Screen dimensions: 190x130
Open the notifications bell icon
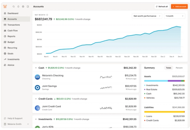coord(18,6)
